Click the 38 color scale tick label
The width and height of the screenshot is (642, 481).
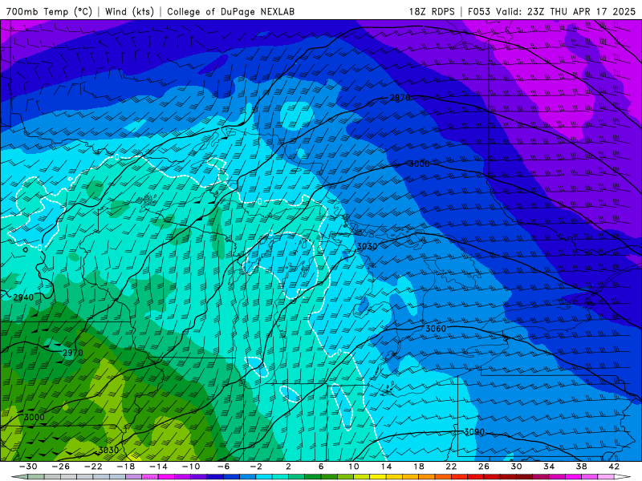tap(581, 467)
